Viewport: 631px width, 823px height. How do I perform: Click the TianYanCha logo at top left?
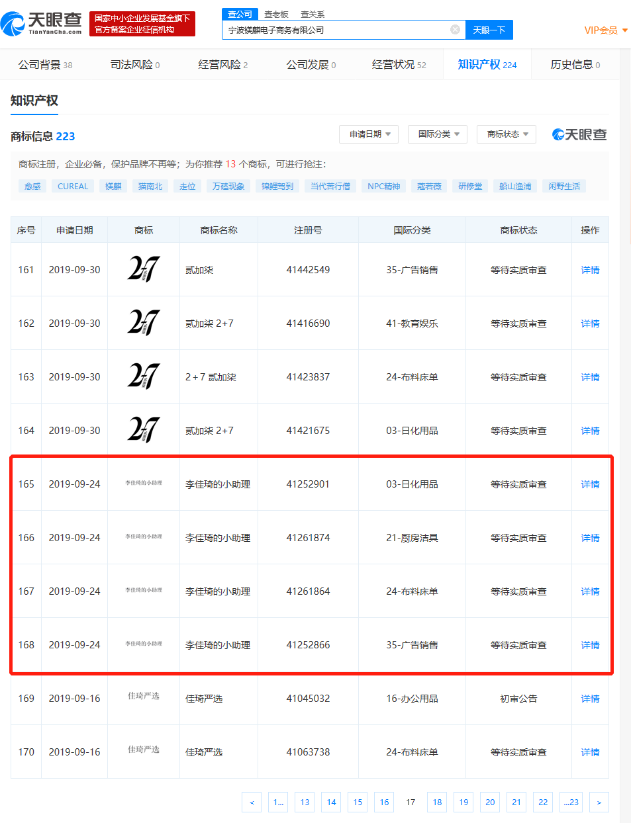[x=42, y=24]
